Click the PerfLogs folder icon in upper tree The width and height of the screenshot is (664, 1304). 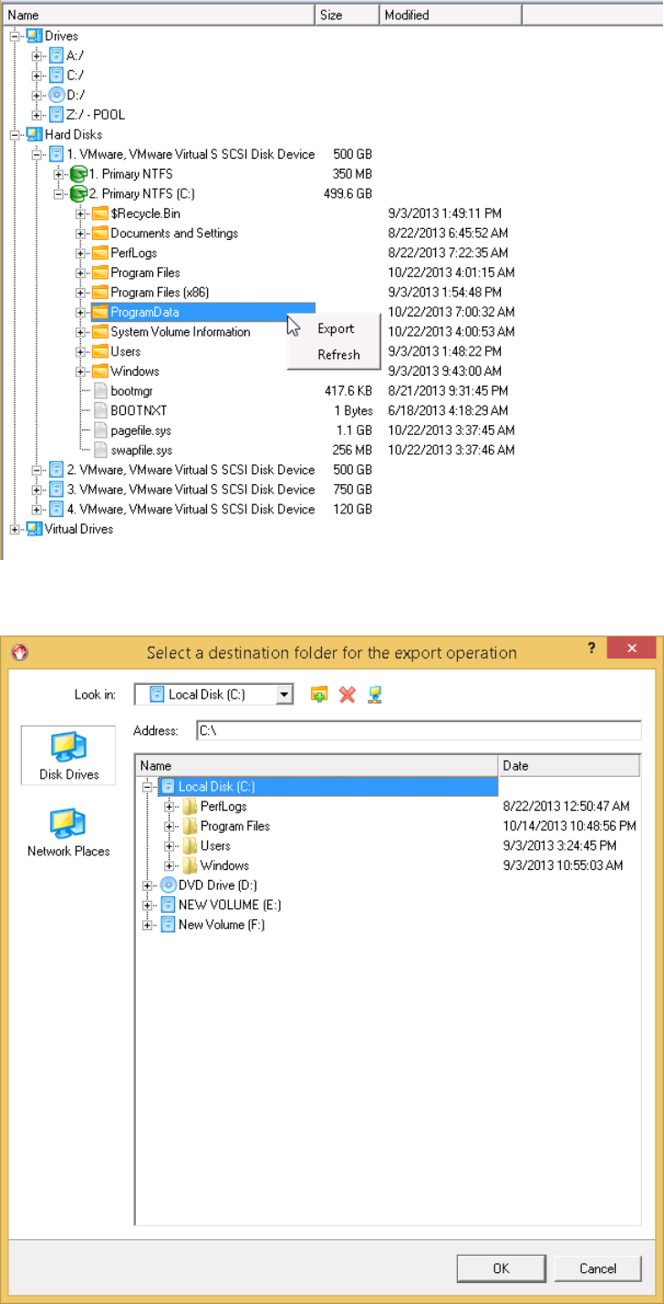click(99, 253)
